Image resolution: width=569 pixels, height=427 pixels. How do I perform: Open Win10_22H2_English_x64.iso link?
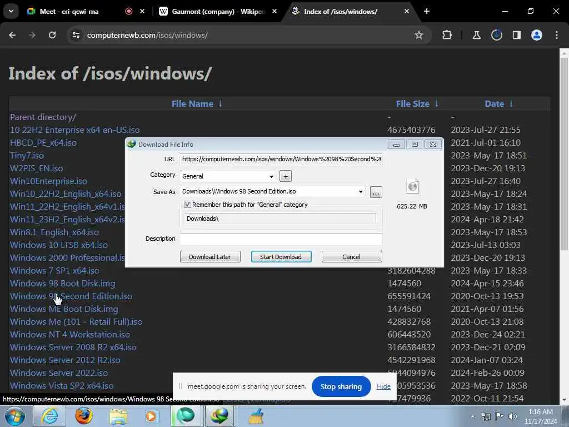pos(66,194)
